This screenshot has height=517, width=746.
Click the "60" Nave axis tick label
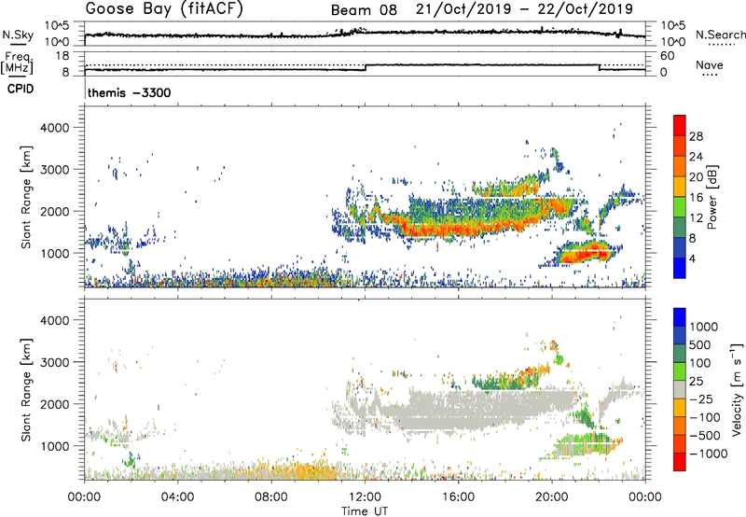click(668, 56)
